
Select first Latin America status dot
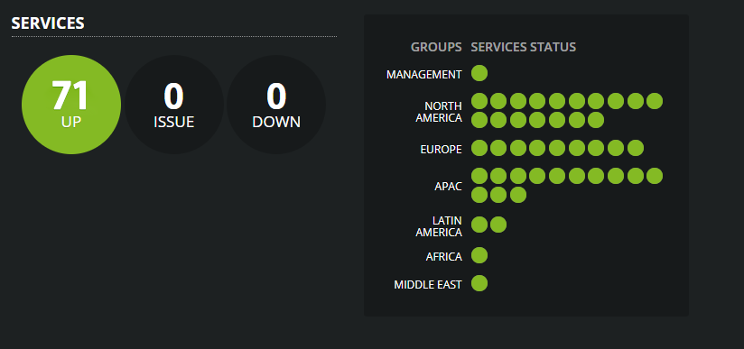point(479,225)
